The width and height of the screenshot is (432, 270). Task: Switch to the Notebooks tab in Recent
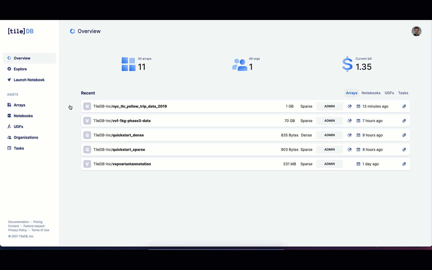tap(371, 93)
